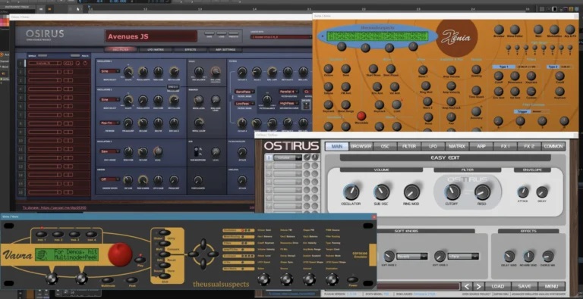Toggle the Oscillators section button on Vavra
Image resolution: width=583 pixels, height=299 pixels.
238,230
